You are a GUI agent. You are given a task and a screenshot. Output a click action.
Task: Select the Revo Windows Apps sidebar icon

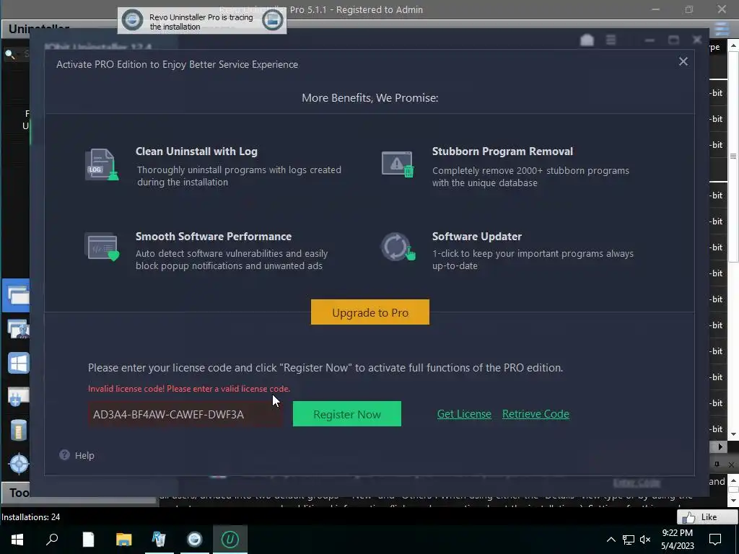pyautogui.click(x=18, y=363)
